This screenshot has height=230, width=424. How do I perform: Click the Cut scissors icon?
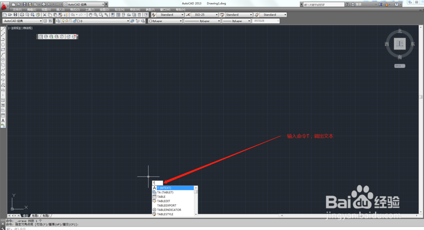(45, 14)
